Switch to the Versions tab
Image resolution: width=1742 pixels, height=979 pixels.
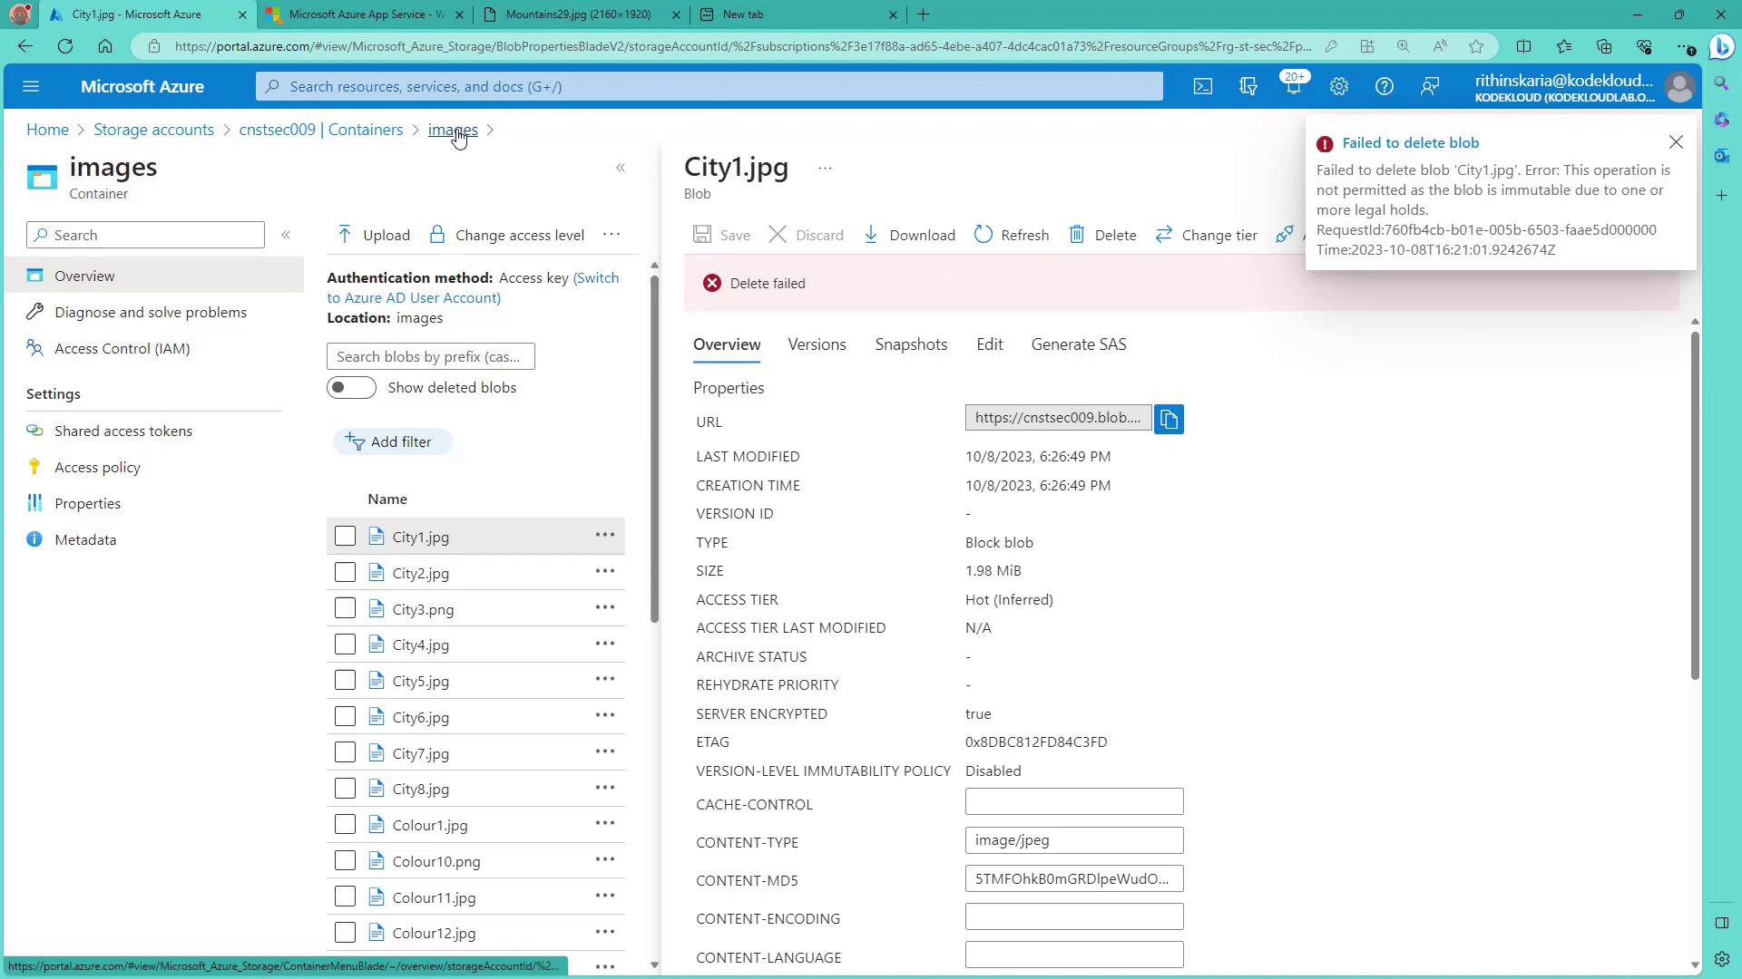point(817,344)
